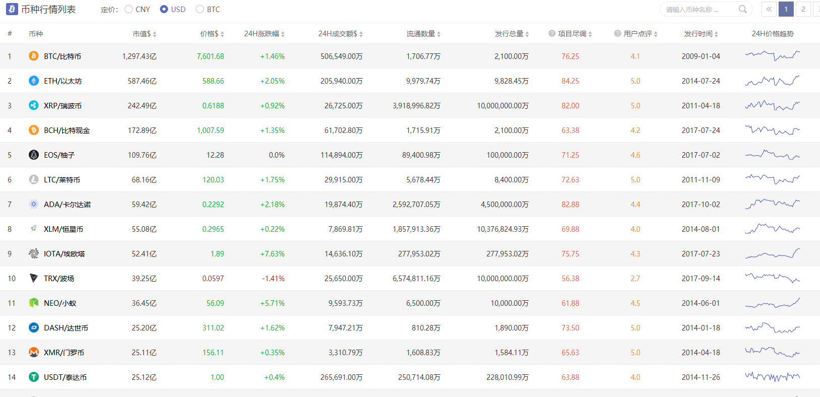Open the BCH/比特现金 coin link
Screen dimensions: 820x397
tap(67, 130)
